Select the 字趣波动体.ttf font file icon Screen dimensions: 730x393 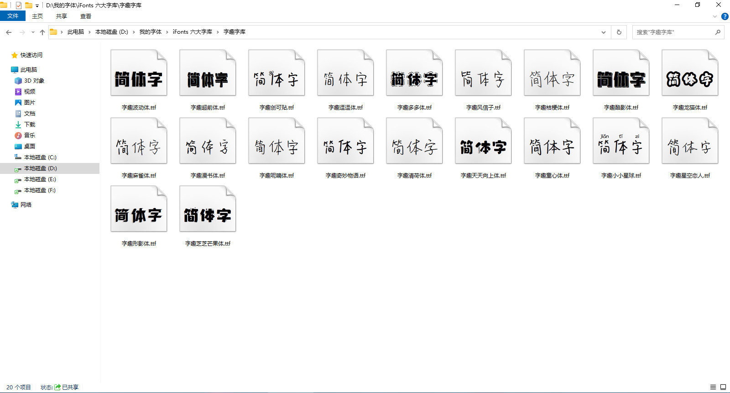pyautogui.click(x=139, y=73)
